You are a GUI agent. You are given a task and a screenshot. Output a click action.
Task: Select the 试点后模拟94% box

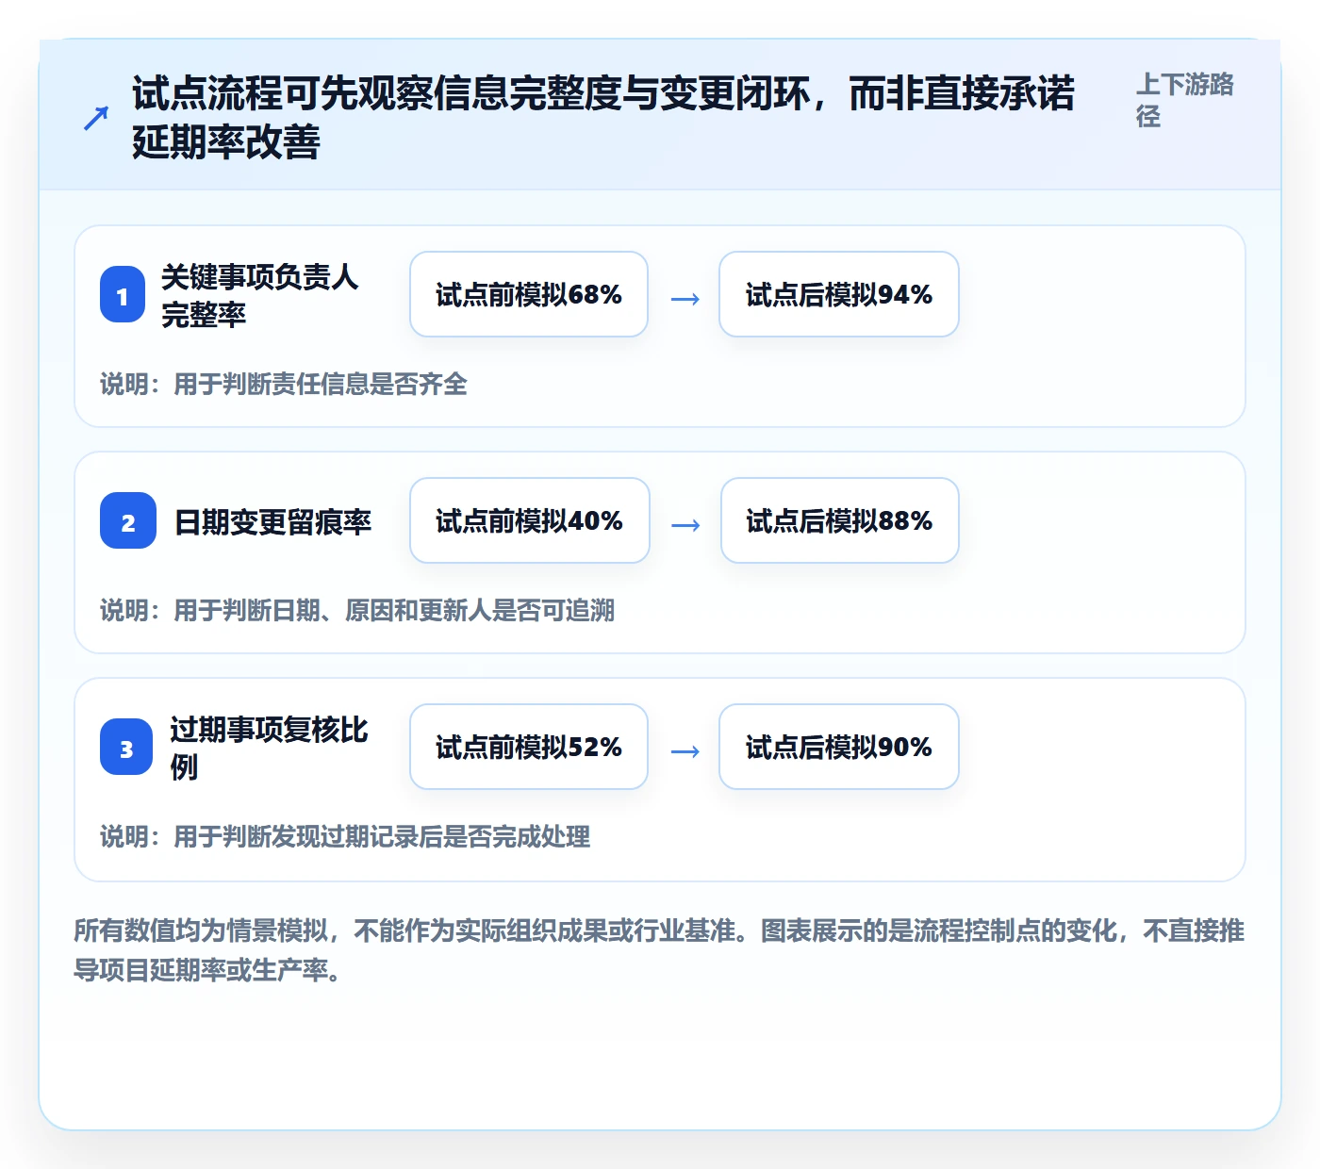coord(839,294)
